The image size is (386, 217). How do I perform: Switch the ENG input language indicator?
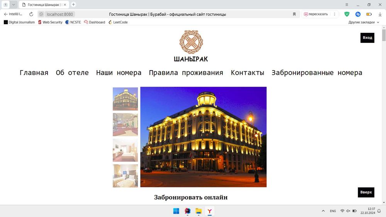333,211
